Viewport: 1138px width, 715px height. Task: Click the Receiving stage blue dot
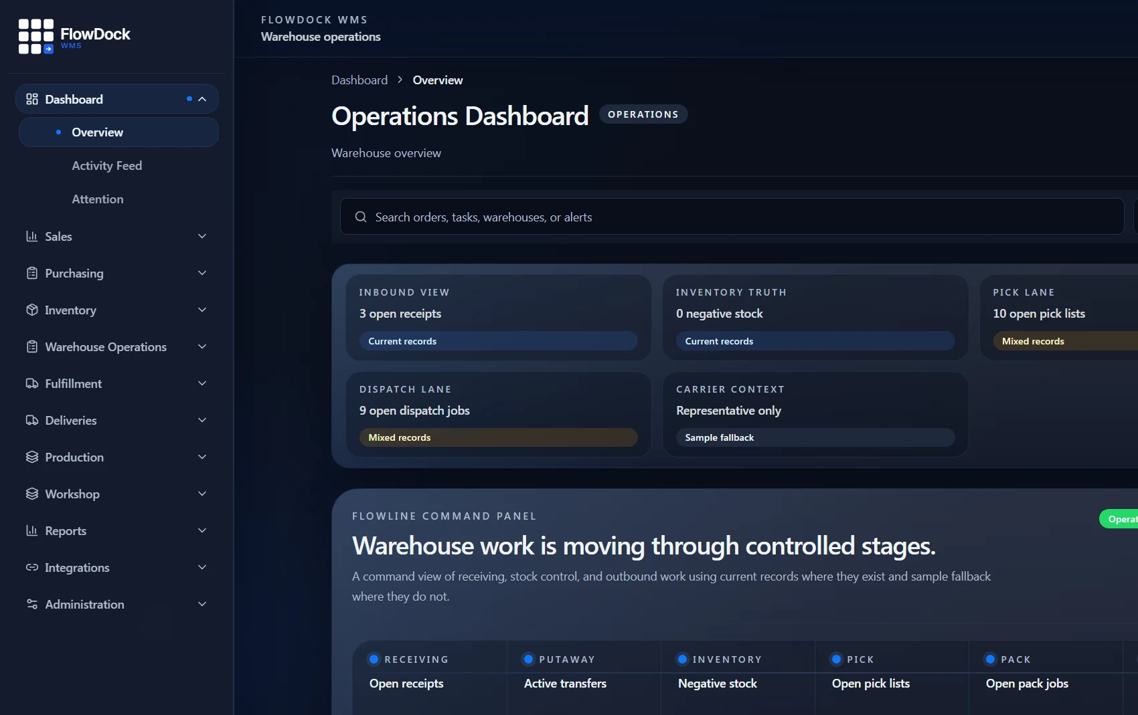(374, 659)
